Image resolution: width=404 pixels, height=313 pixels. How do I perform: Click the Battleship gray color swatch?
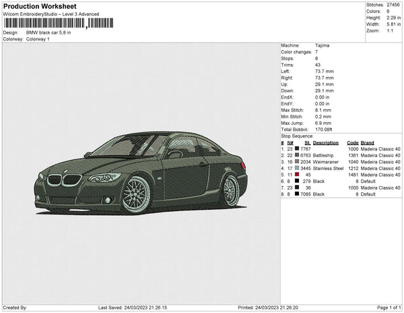tap(298, 155)
